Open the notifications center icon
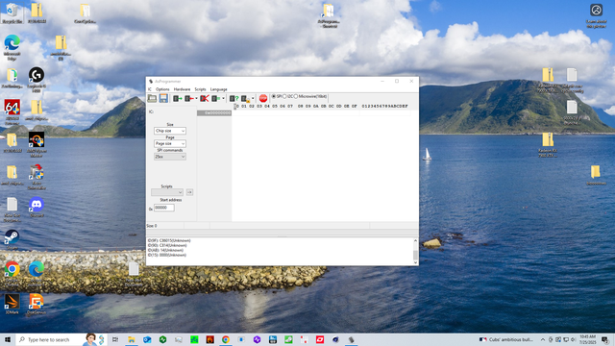The width and height of the screenshot is (615, 346). (605, 339)
